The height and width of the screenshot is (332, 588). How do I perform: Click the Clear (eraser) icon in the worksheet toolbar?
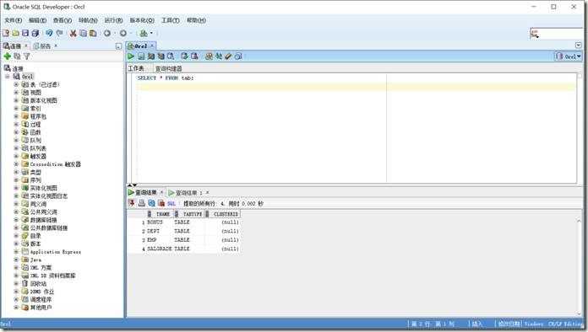point(228,56)
